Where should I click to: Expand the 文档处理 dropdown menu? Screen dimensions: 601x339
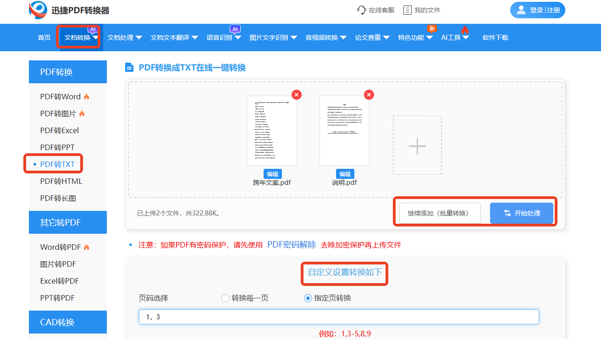point(139,38)
